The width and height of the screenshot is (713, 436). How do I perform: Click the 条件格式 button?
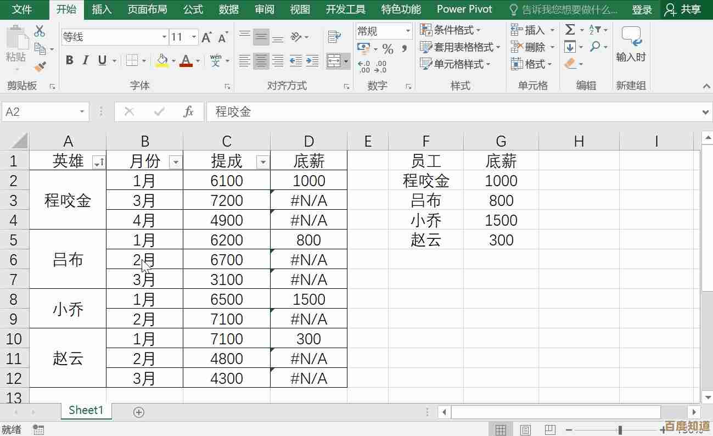click(x=450, y=30)
